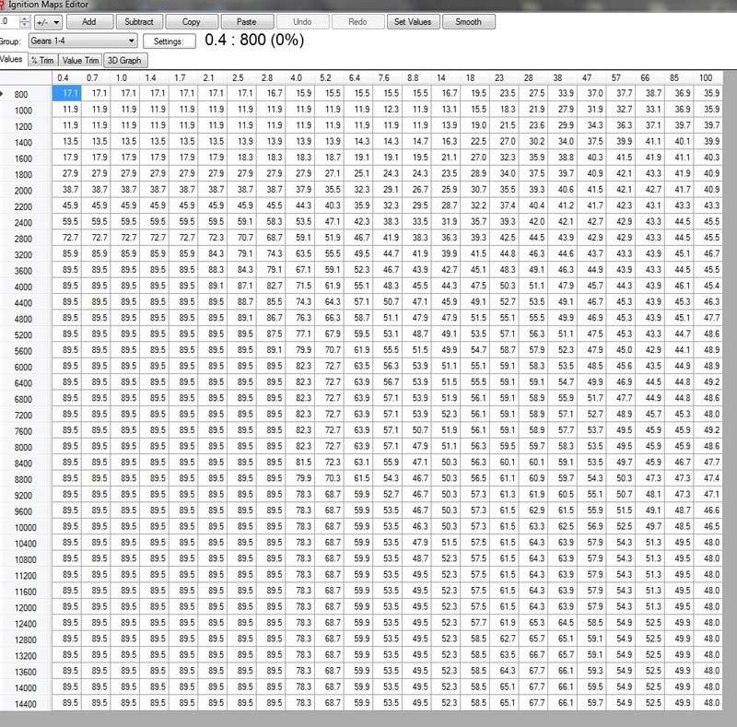Click cell 36.3 in 2800 row, column 14
Viewport: 737px width, 727px height.
(x=446, y=238)
